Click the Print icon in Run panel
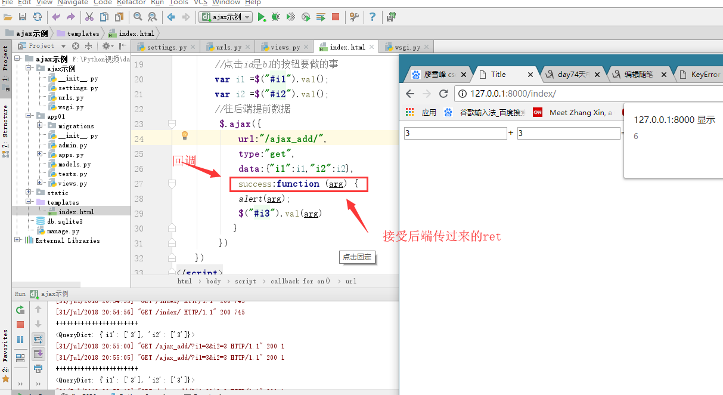The width and height of the screenshot is (723, 395). [x=38, y=369]
